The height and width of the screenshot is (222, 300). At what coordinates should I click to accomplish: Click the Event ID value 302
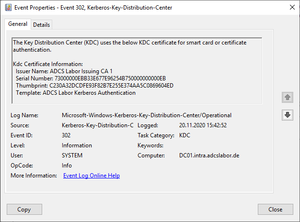pos(67,135)
